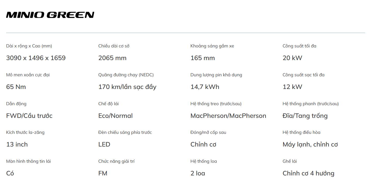
Task: Select the 12 kW charging power value
Action: [x=292, y=87]
